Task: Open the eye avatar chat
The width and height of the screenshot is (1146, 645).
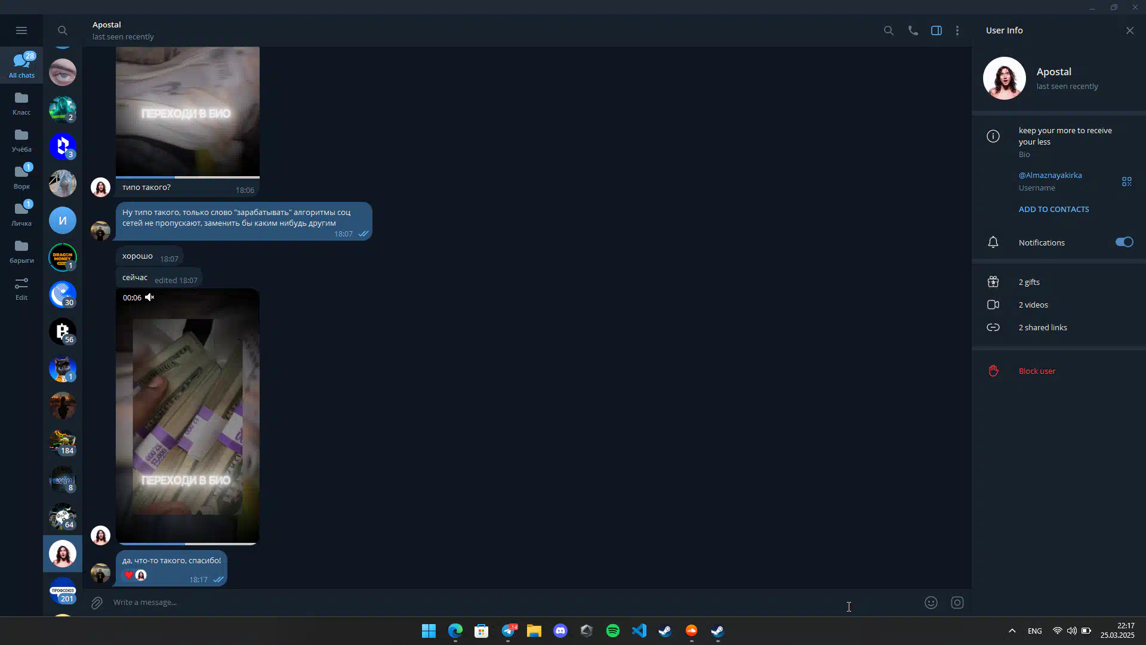Action: point(63,72)
